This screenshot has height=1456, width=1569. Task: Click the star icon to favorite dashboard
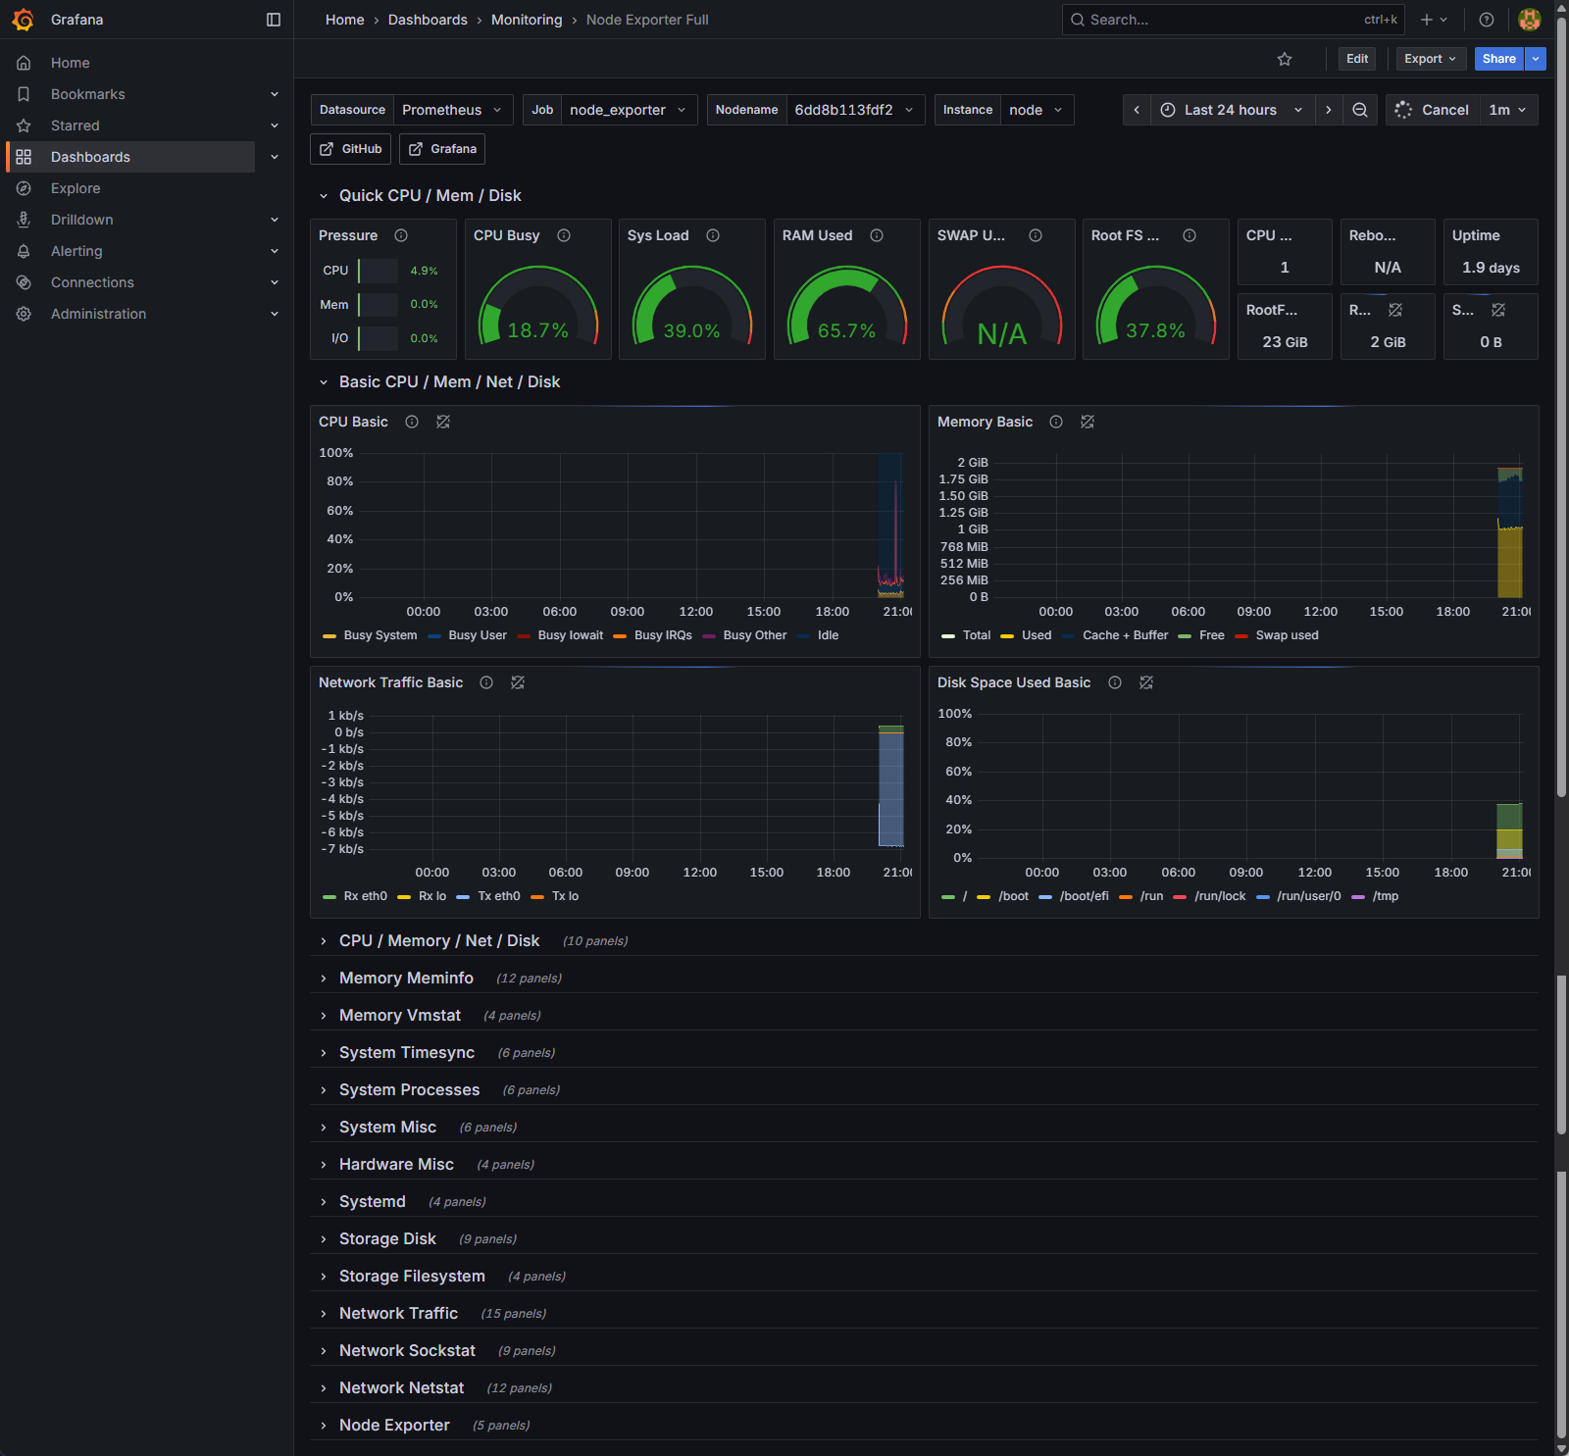pos(1285,59)
